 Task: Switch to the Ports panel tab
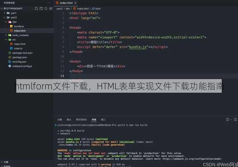(103, 120)
